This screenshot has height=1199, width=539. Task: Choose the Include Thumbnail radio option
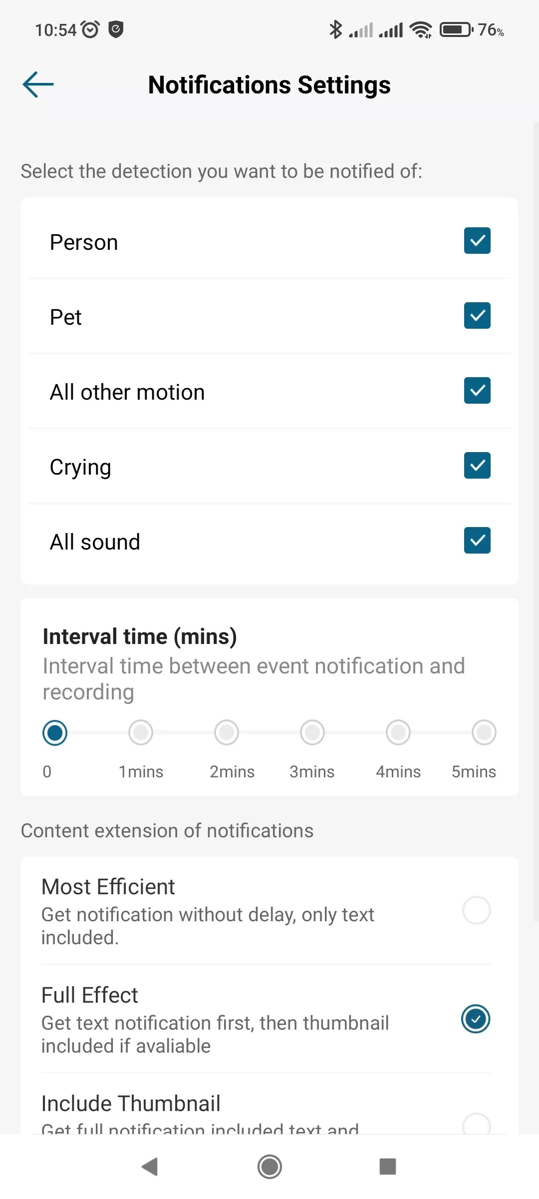coord(476,1124)
